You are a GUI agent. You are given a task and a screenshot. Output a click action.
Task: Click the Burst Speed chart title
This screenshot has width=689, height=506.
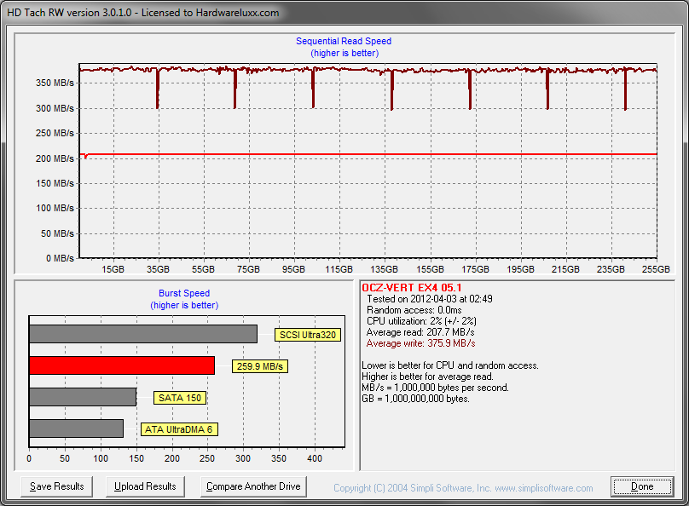184,293
